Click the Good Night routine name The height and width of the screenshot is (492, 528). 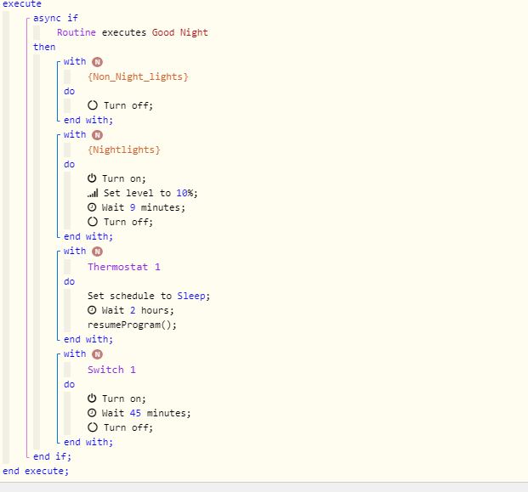click(x=179, y=32)
